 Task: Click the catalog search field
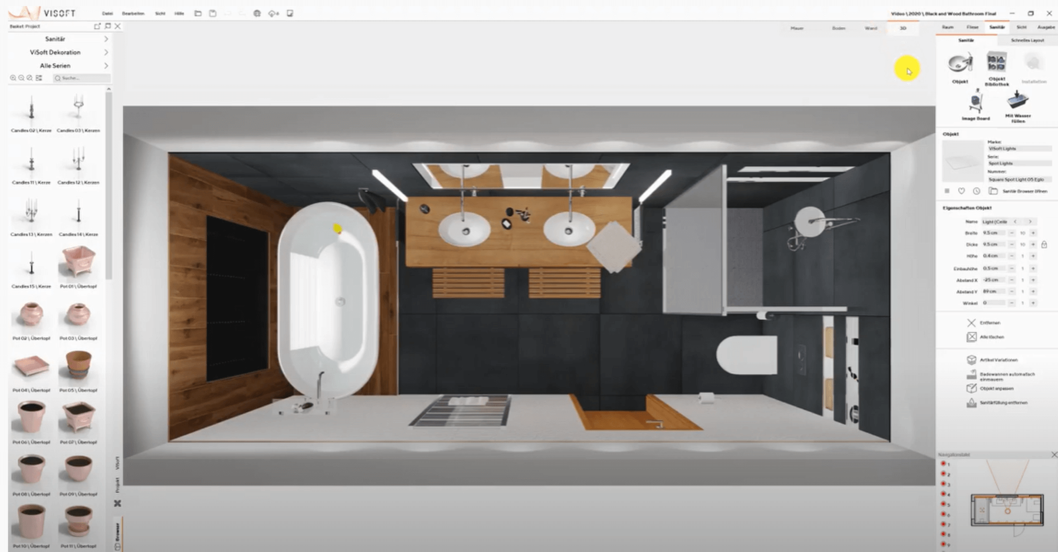point(81,78)
